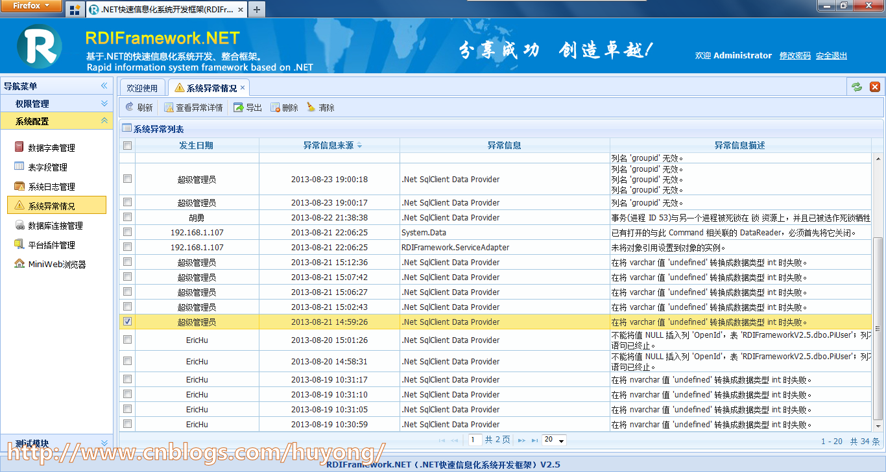The image size is (886, 472).
Task: Click the 安全退出 logout link
Action: pos(831,55)
